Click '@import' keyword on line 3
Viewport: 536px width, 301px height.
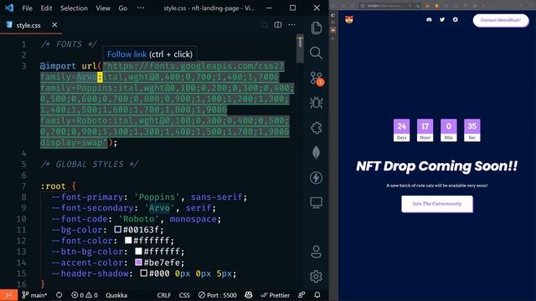[x=58, y=66]
